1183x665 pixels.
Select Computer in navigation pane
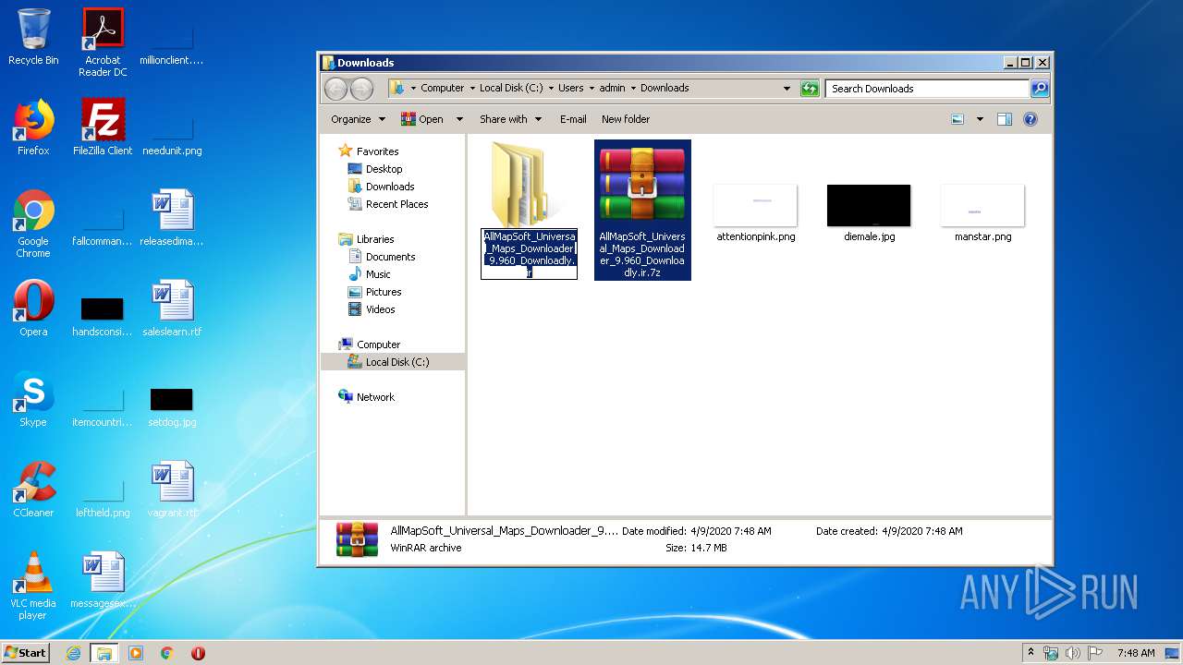[x=370, y=345]
